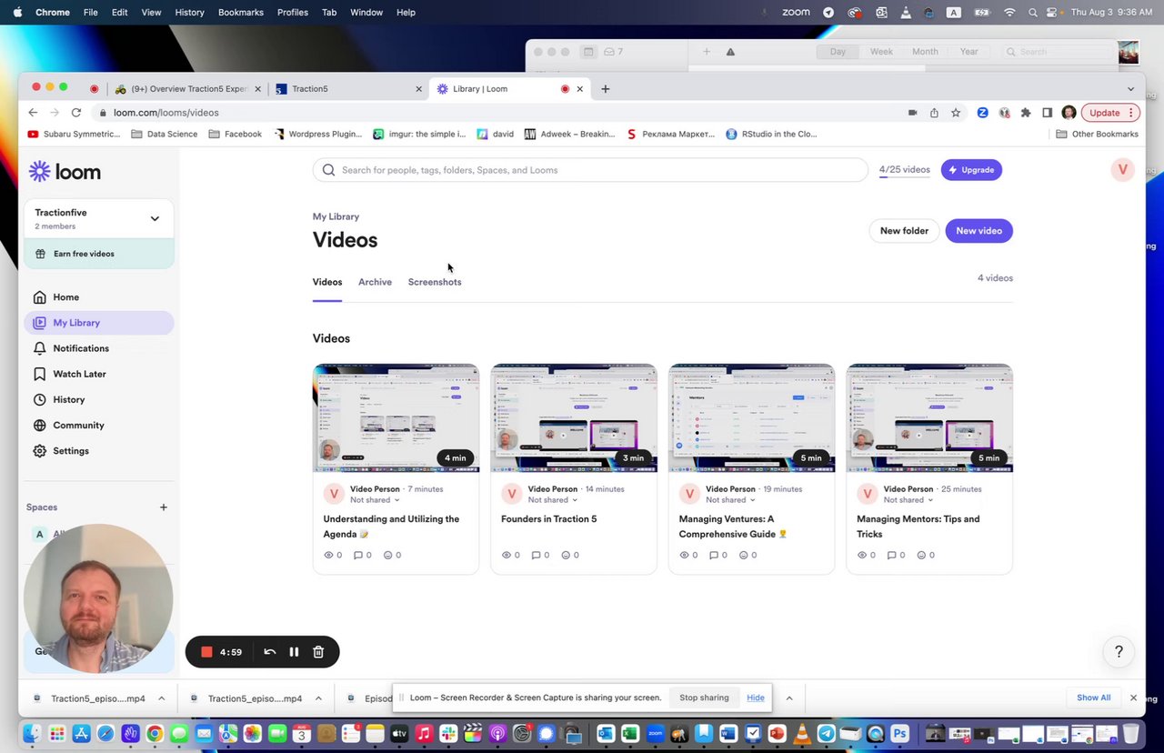1164x753 pixels.
Task: Open Chrome extensions puzzle icon
Action: point(1026,113)
